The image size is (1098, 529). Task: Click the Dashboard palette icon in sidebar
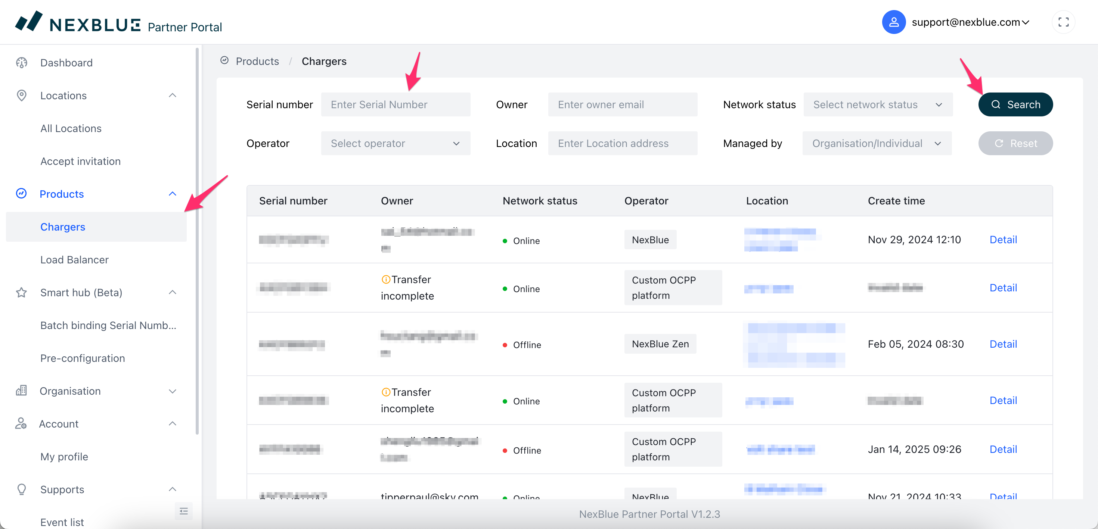click(21, 63)
